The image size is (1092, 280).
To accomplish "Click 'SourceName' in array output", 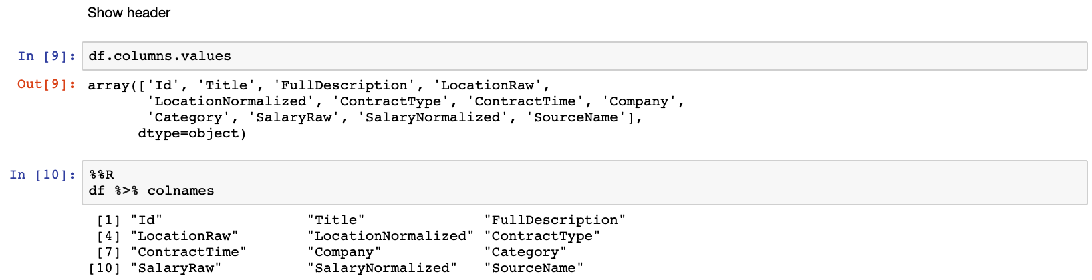I will coord(576,117).
